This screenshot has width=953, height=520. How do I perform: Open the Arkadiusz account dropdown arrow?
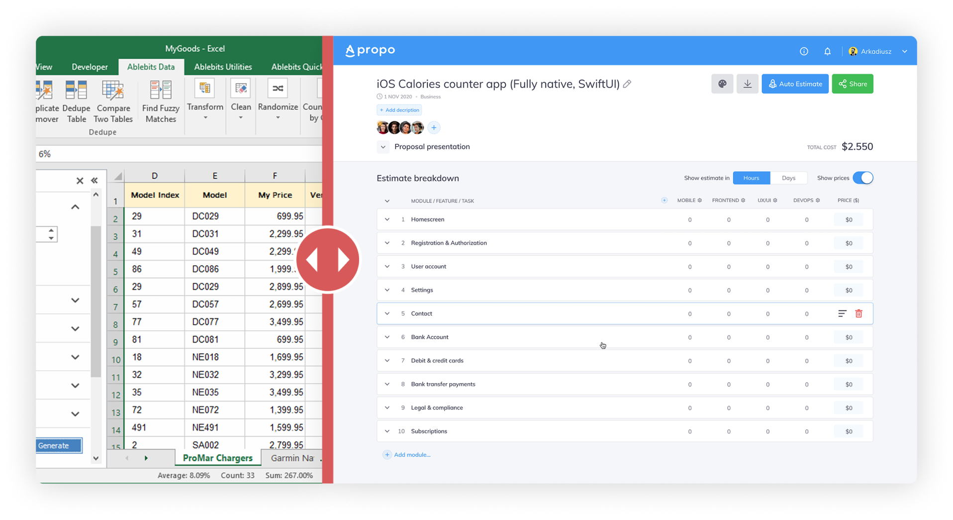pos(905,51)
